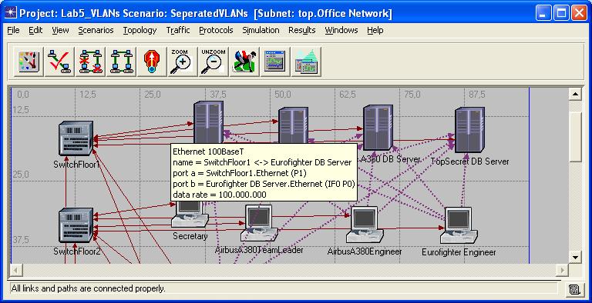Viewport: 592px width, 303px height.
Task: Select the AirbusA380Engineer workstation node
Action: click(x=365, y=225)
